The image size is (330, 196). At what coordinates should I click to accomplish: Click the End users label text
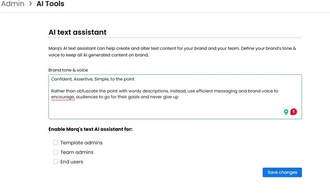[72, 161]
